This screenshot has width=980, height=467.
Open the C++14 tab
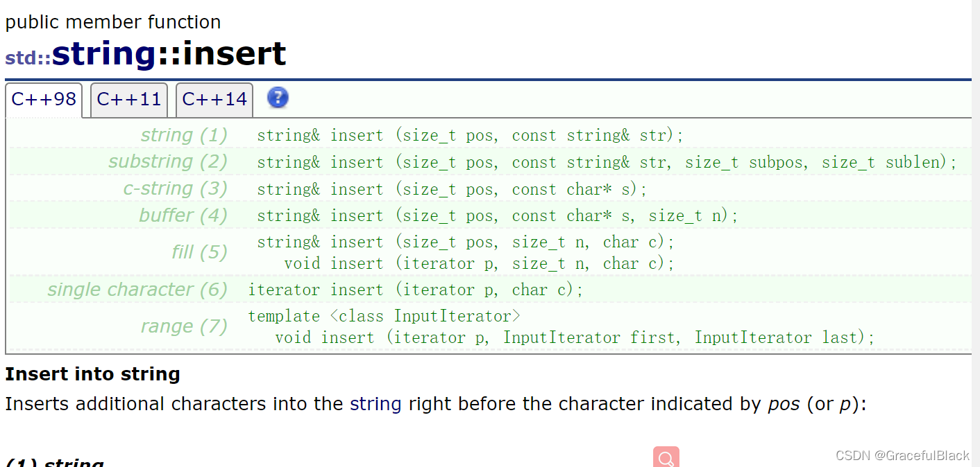click(x=214, y=100)
